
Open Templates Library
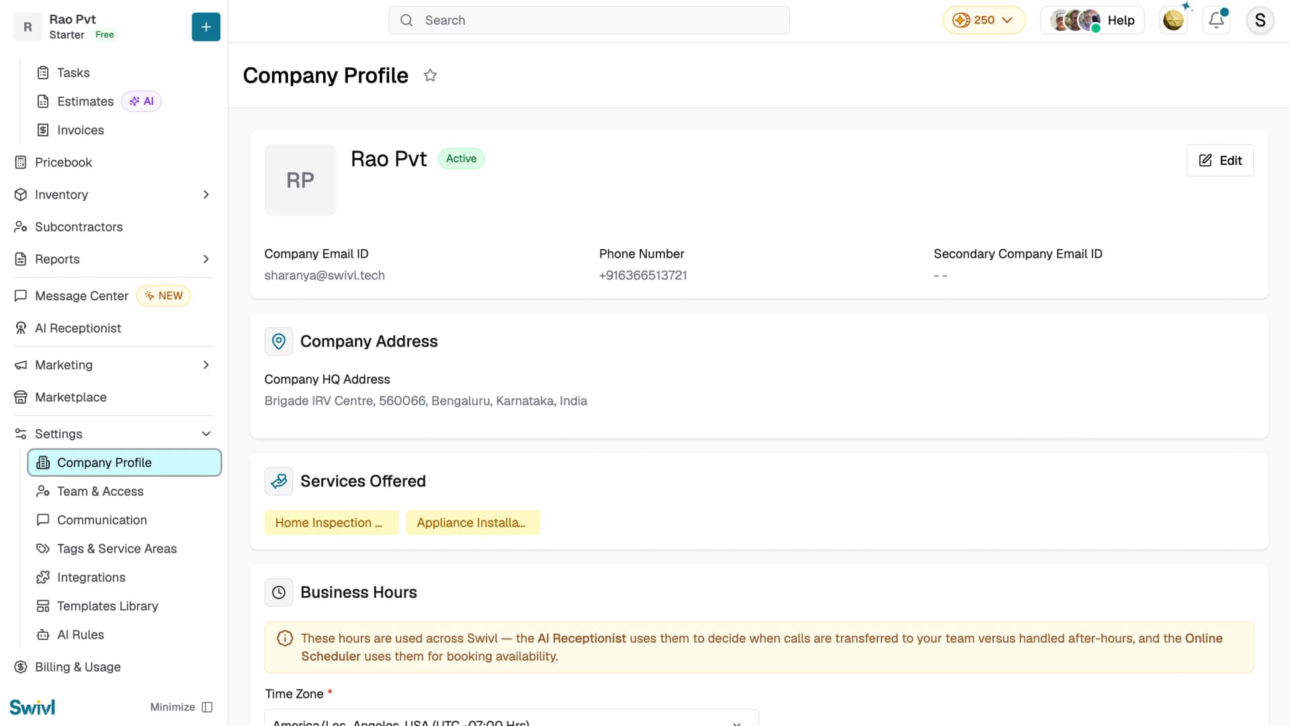[107, 606]
